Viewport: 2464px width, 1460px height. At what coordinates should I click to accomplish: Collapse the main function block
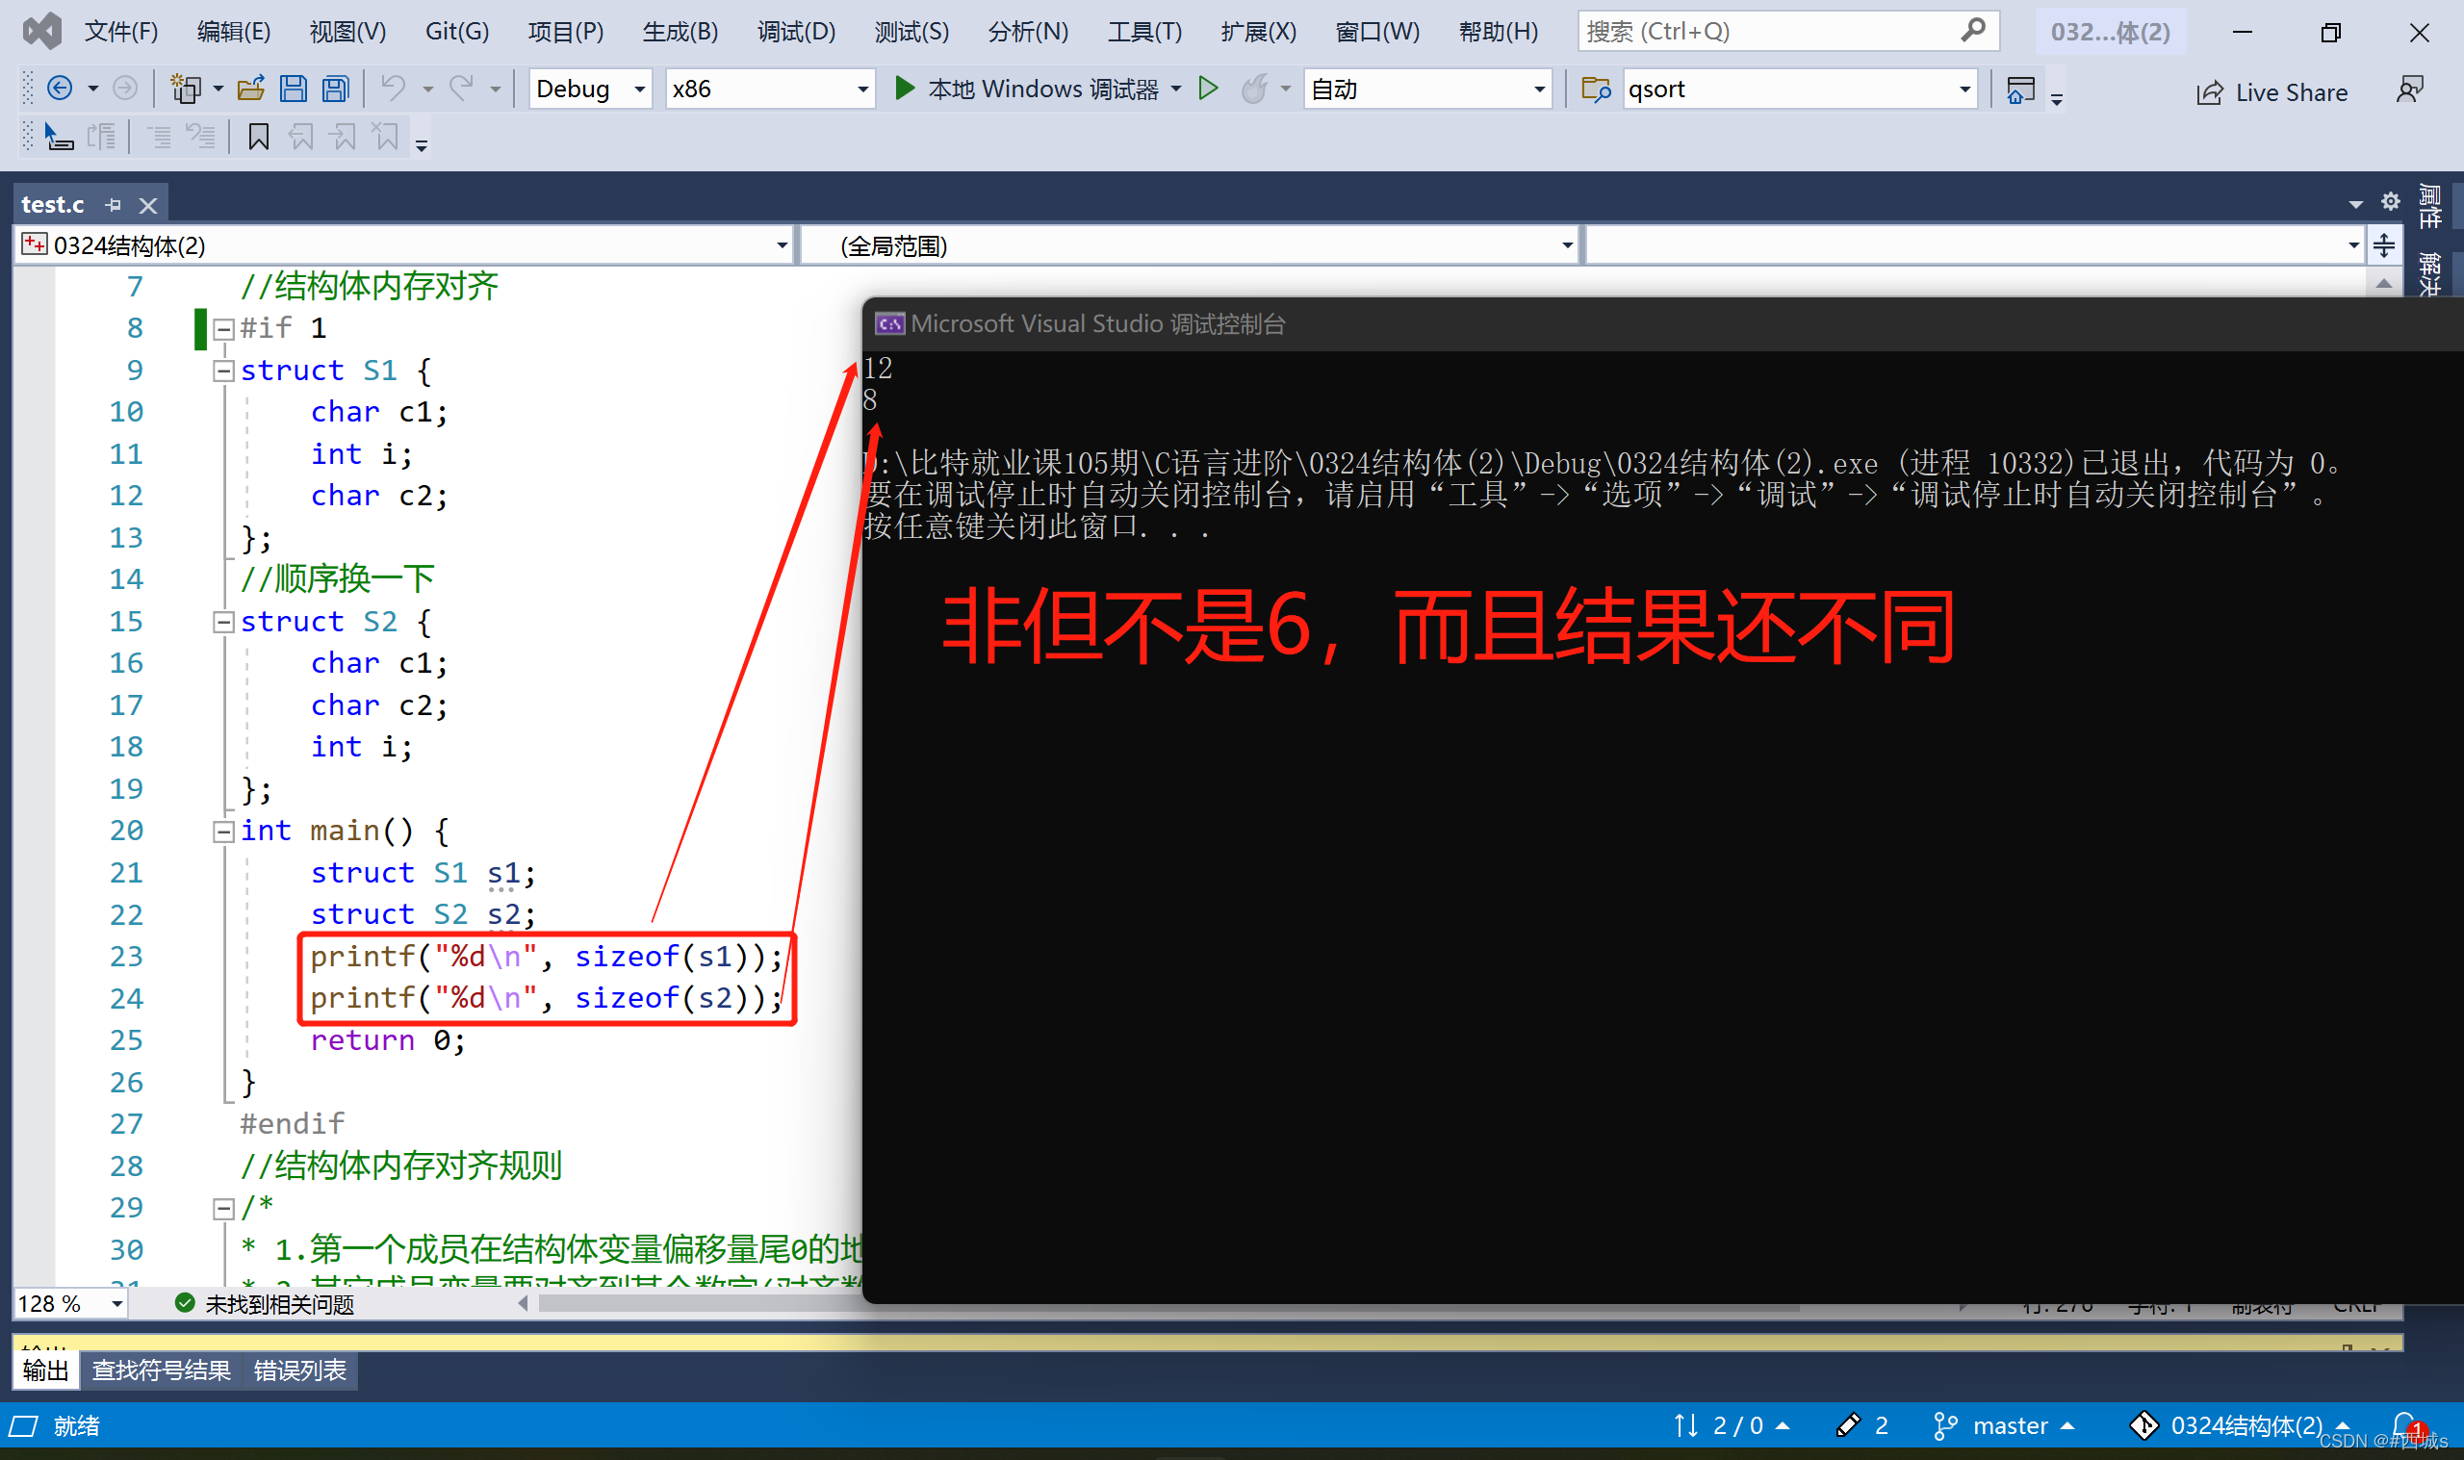point(223,832)
